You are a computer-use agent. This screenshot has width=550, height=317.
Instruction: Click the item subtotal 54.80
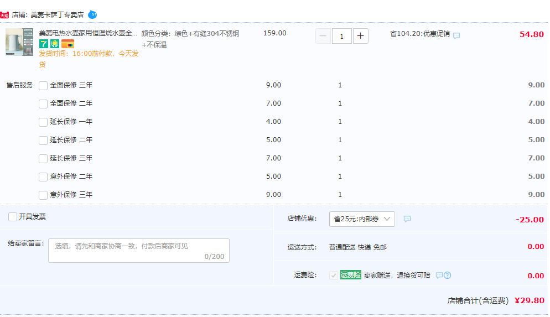pyautogui.click(x=531, y=34)
